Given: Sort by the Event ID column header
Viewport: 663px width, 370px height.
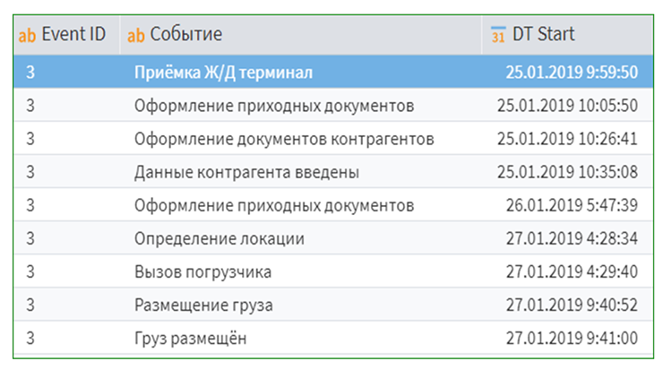Looking at the screenshot, I should point(73,35).
